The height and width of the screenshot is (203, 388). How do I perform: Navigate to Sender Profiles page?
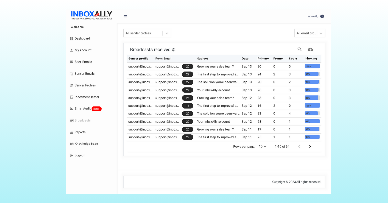(x=85, y=85)
